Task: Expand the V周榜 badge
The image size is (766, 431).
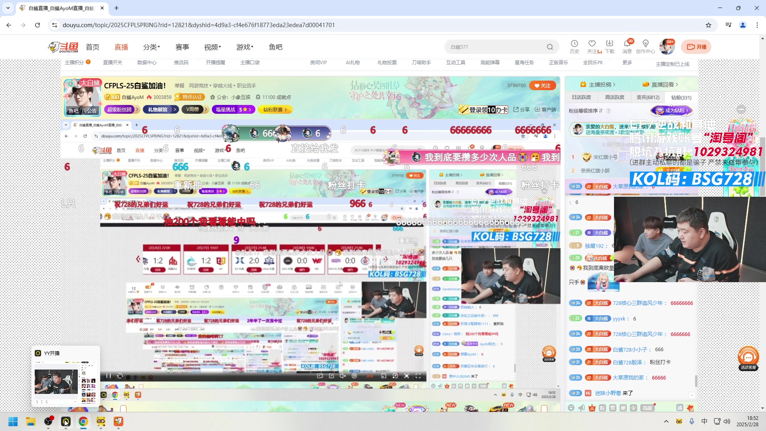Action: point(195,109)
